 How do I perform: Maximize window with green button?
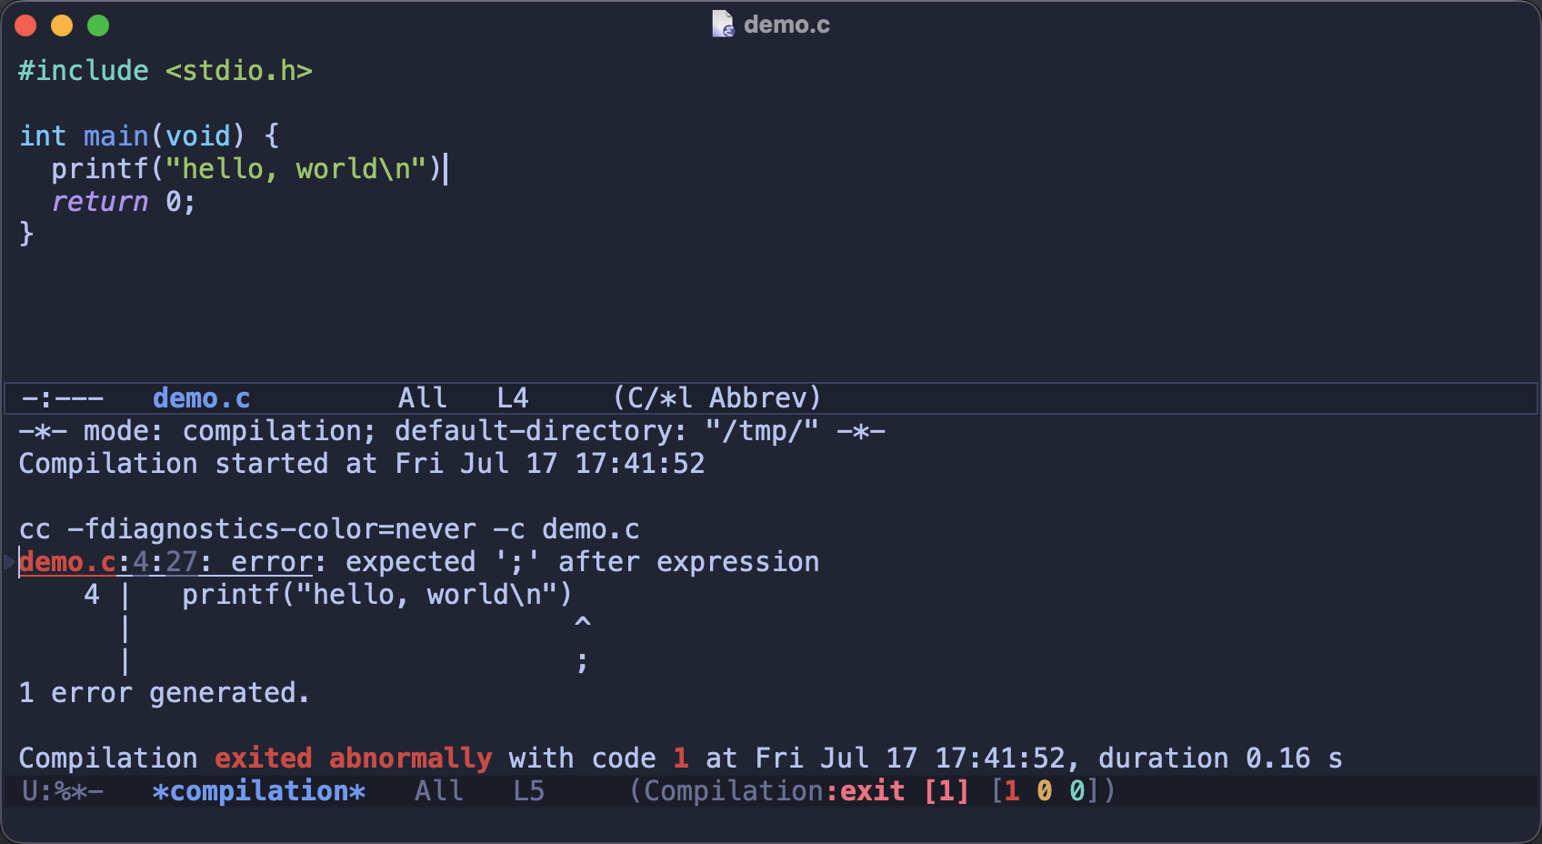coord(98,25)
